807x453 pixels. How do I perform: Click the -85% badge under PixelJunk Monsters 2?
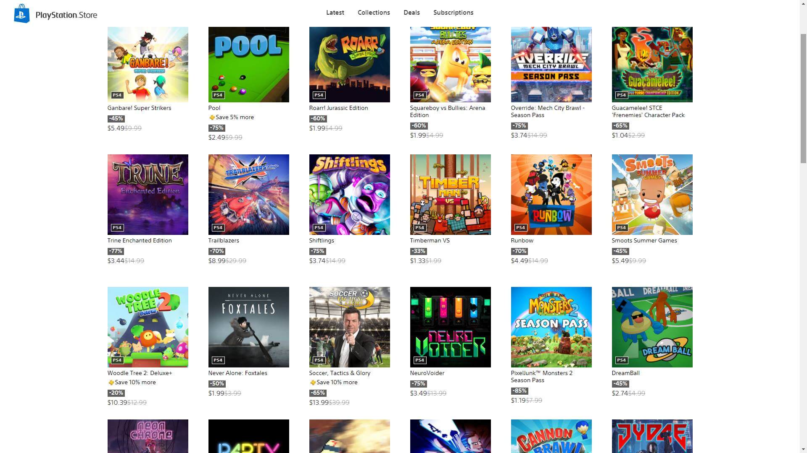[x=519, y=391]
